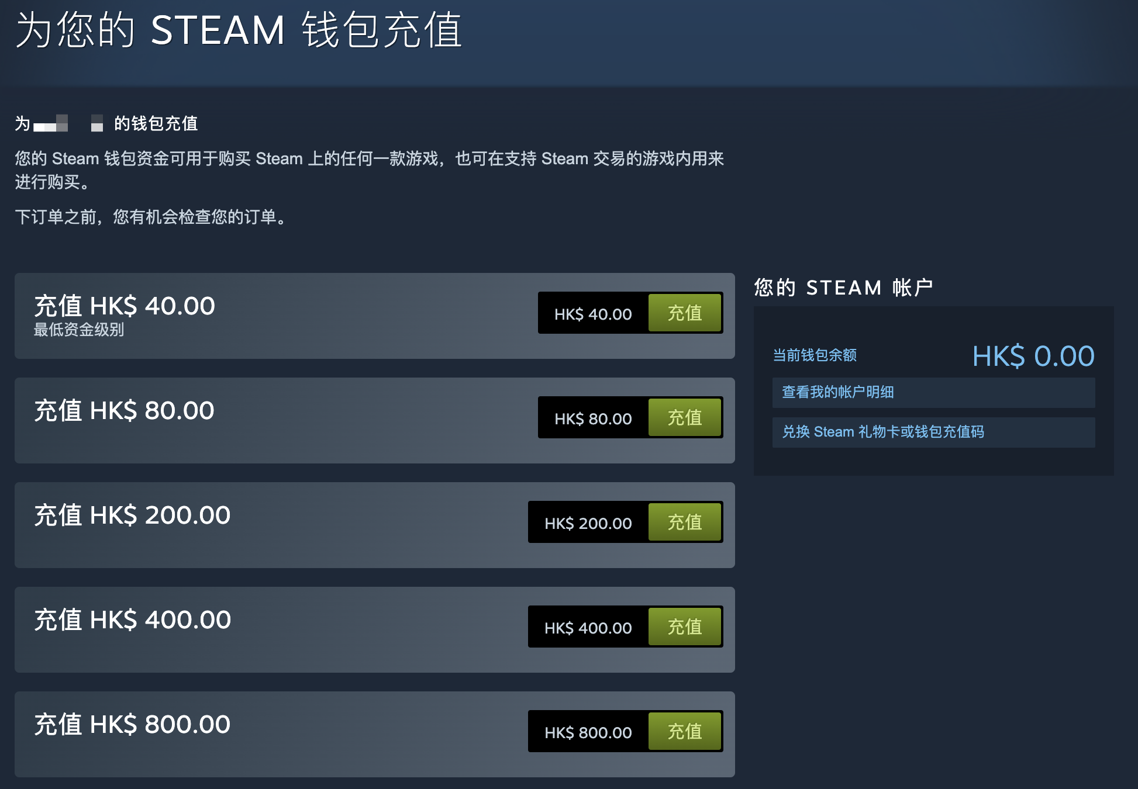Click the green 充值 button for HK$ 200.00
The image size is (1138, 789).
point(685,522)
